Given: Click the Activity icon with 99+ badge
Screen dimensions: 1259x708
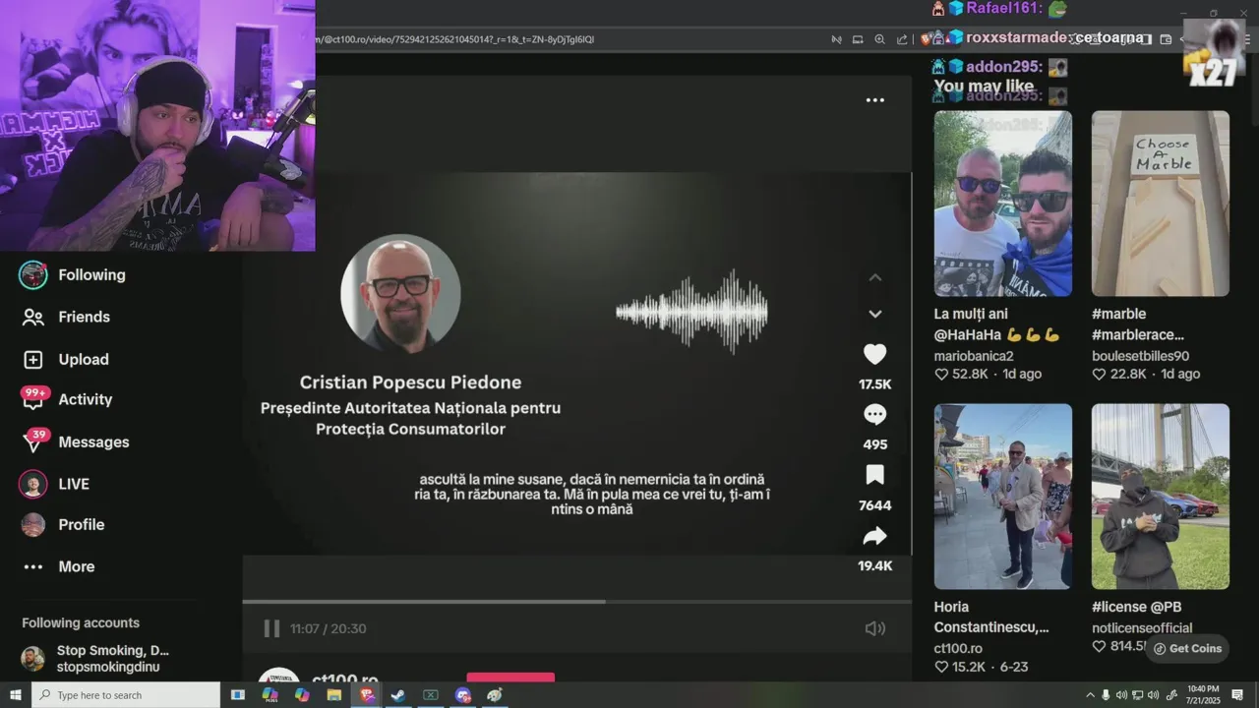Looking at the screenshot, I should tap(34, 397).
